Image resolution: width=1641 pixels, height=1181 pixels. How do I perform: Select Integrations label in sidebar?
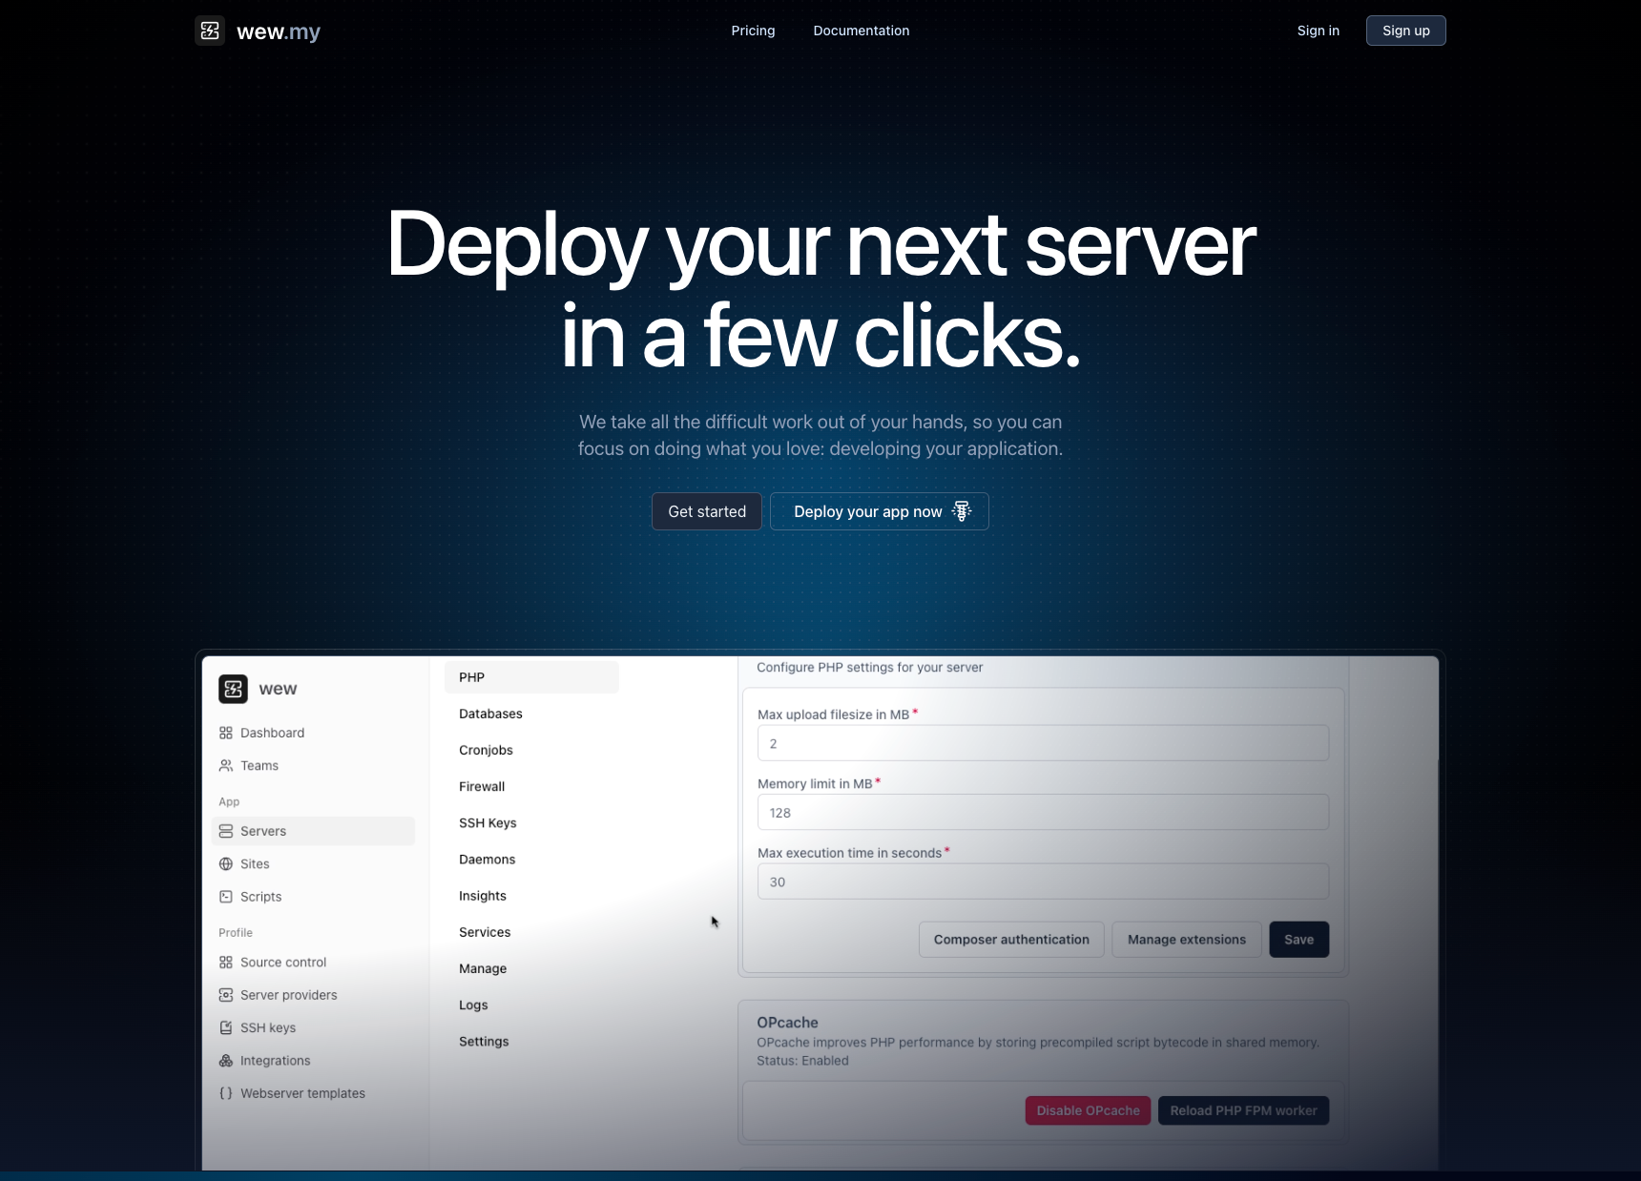(x=275, y=1061)
